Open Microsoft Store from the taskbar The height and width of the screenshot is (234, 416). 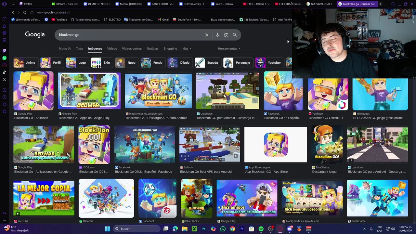(251, 229)
